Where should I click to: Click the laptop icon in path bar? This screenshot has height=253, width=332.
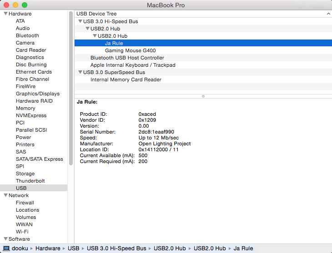click(6, 248)
